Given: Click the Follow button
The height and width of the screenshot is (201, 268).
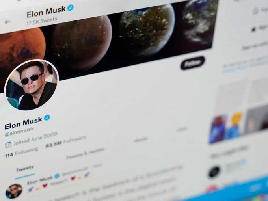Looking at the screenshot, I should (193, 63).
